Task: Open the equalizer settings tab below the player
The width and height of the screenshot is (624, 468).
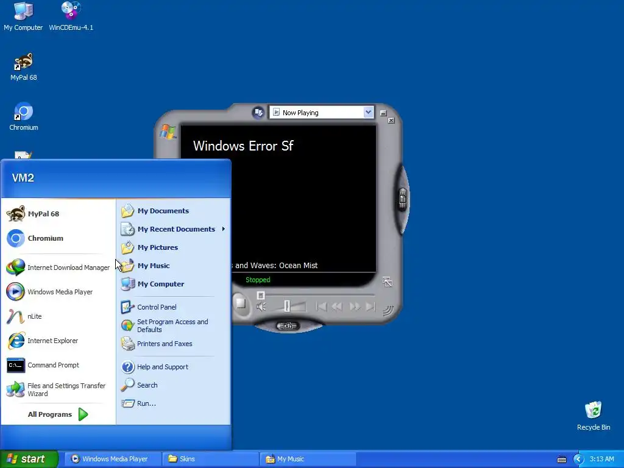Action: click(x=288, y=326)
